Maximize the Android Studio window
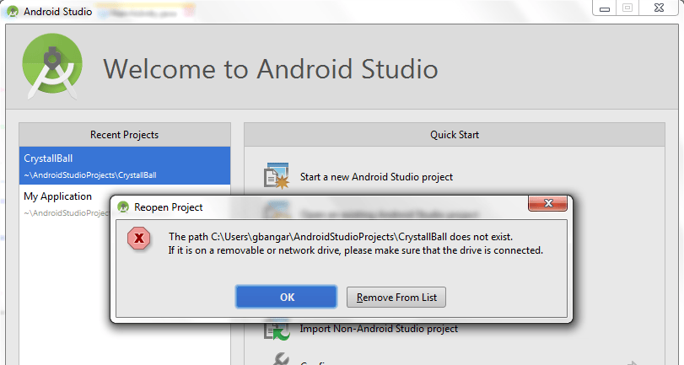This screenshot has width=684, height=365. (x=627, y=8)
